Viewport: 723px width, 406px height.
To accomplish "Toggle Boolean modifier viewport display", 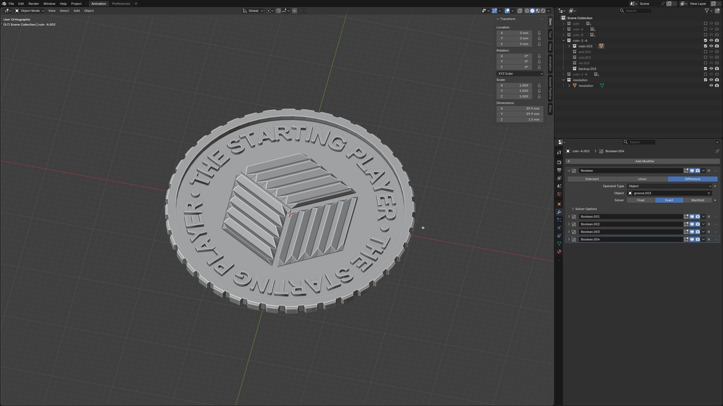I will [x=692, y=171].
